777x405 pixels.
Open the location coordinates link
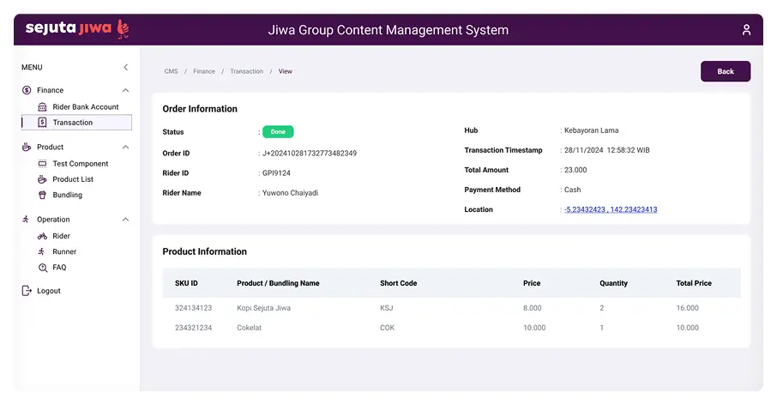[610, 209]
